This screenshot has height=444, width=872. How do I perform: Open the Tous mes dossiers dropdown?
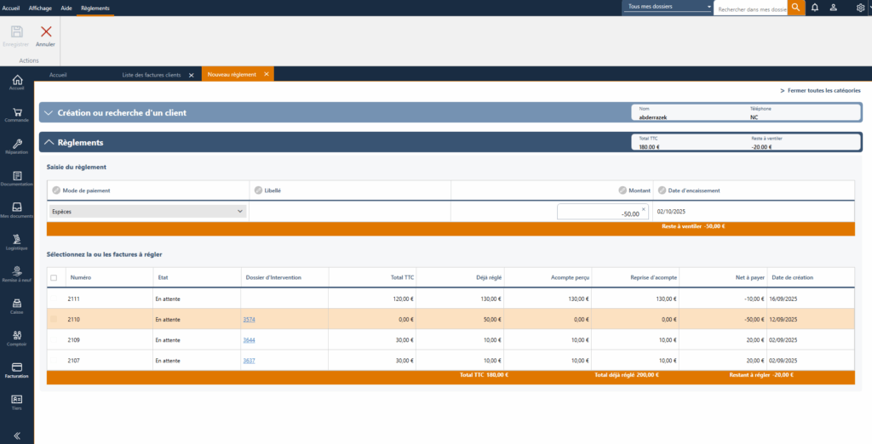coord(668,7)
